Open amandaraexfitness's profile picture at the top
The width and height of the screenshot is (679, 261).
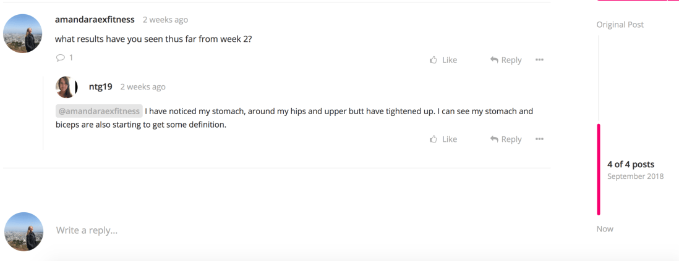point(23,33)
